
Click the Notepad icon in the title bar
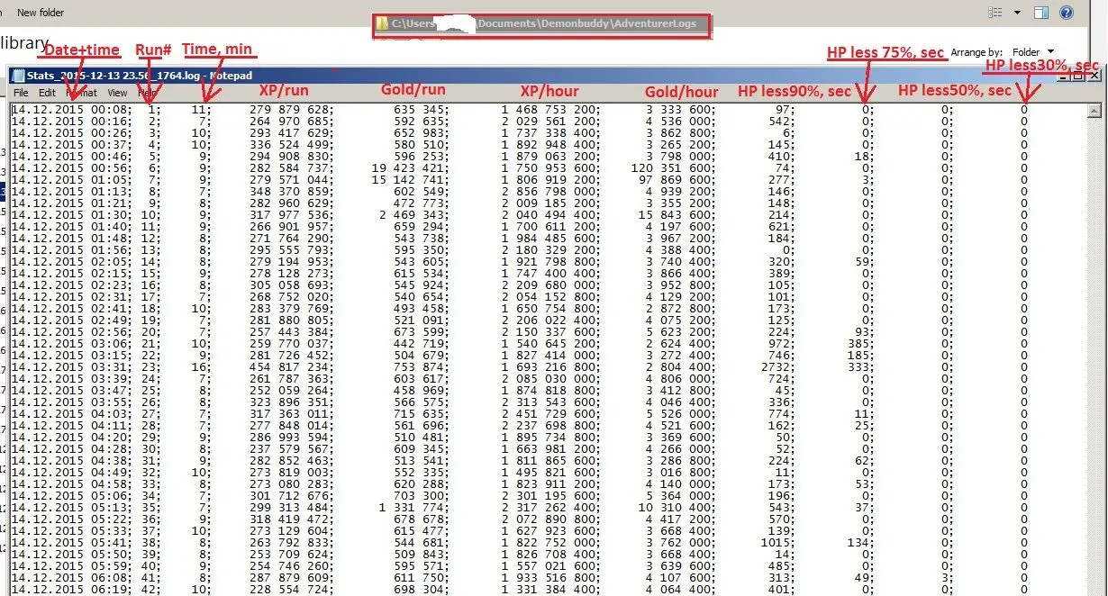(18, 76)
